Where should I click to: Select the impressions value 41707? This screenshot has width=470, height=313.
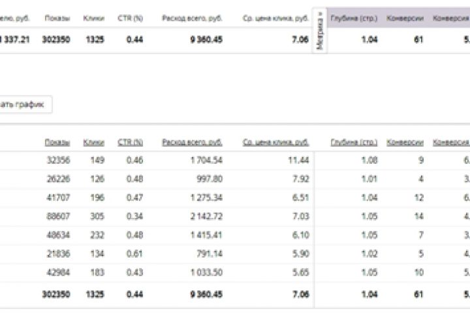[x=59, y=198]
